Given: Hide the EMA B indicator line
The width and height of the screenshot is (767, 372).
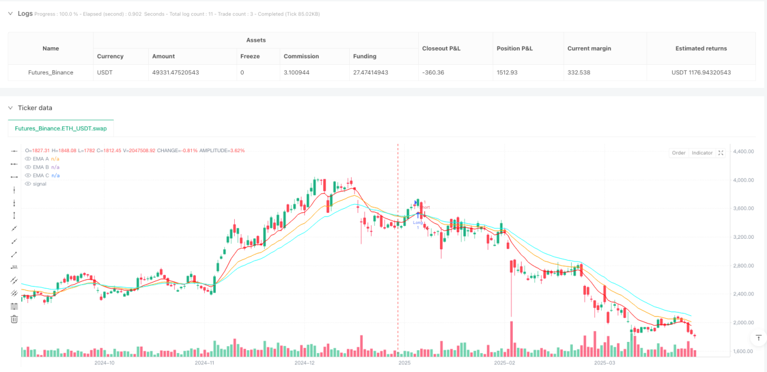Looking at the screenshot, I should [x=28, y=167].
